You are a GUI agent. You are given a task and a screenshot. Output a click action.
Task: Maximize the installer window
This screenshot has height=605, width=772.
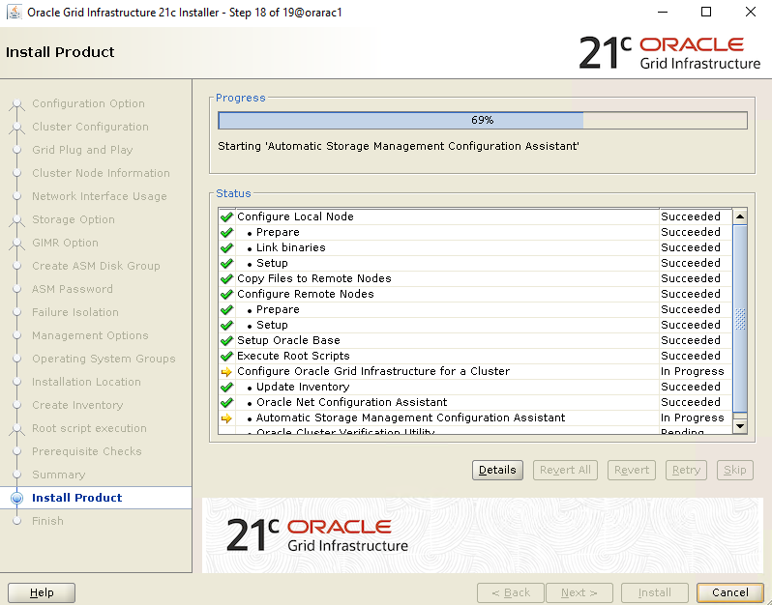click(x=706, y=12)
